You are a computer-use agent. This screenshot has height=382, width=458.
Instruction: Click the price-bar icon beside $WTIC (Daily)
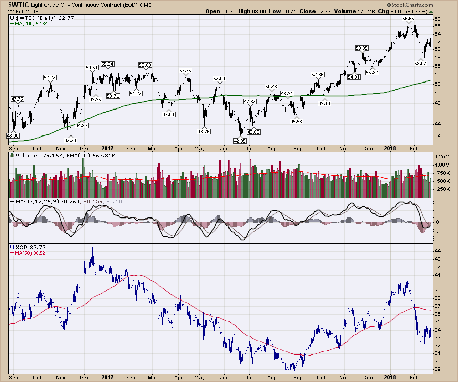coord(12,18)
